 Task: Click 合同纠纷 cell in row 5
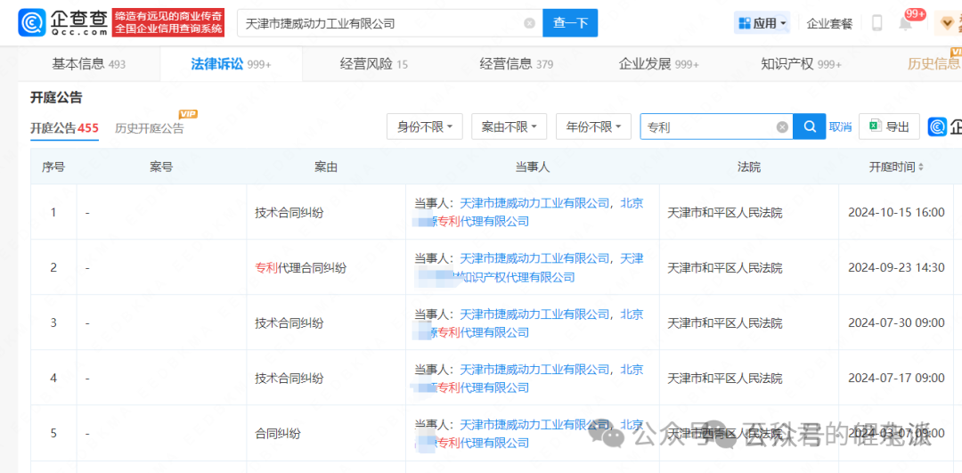click(277, 433)
